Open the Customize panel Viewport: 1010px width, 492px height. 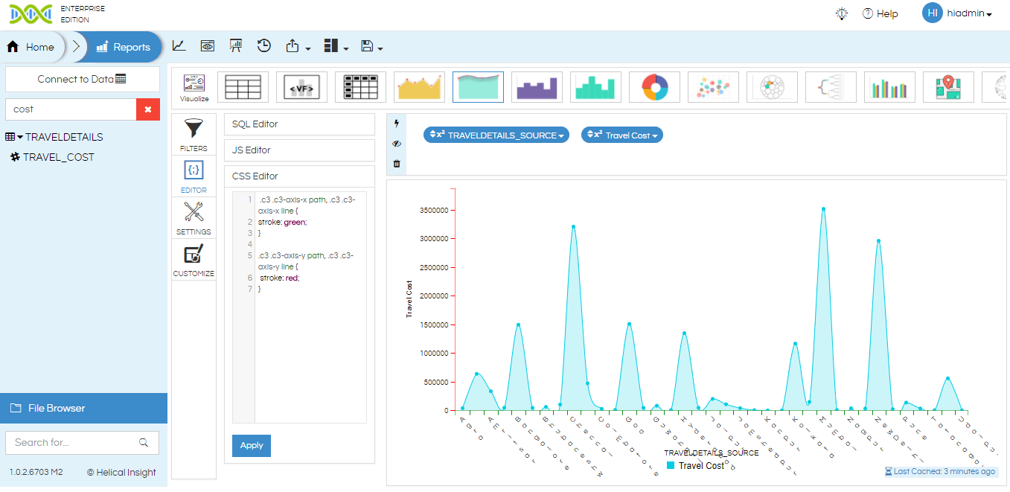[x=194, y=260]
